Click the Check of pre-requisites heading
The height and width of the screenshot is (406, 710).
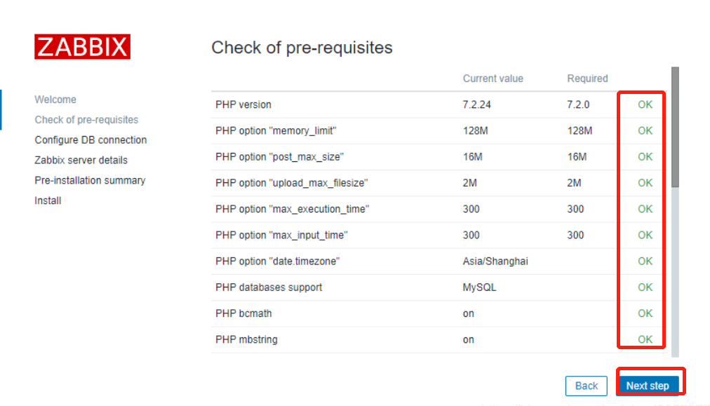(302, 48)
